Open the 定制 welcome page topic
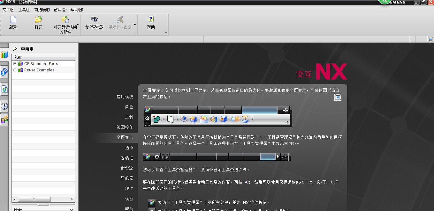 pos(129,117)
